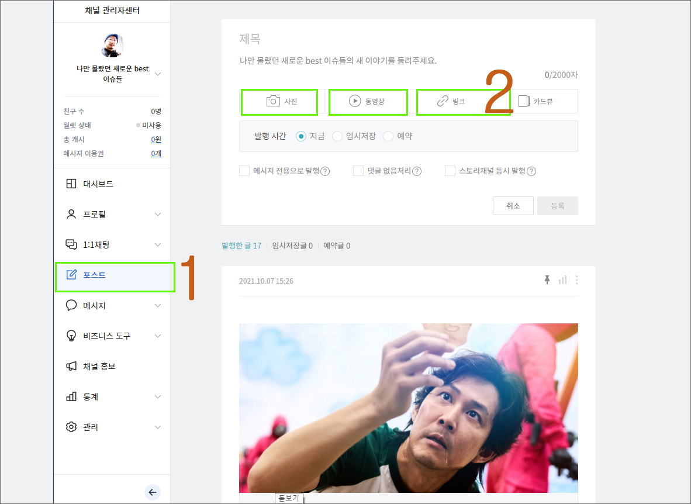Open the 대시보드 dashboard icon
The width and height of the screenshot is (691, 504).
point(71,184)
